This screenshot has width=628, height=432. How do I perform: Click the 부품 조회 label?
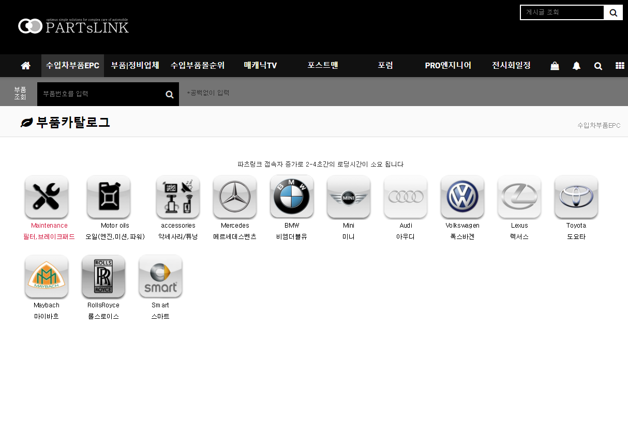20,93
